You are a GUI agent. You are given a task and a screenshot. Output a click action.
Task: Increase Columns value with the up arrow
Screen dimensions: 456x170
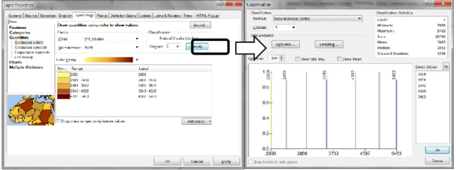coord(281,57)
